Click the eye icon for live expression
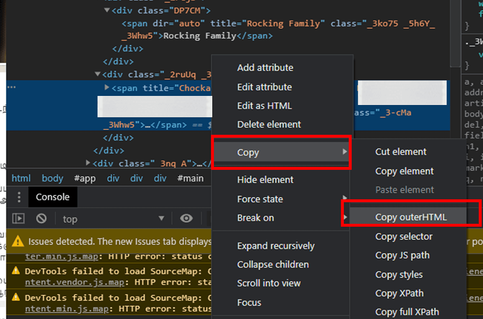This screenshot has height=319, width=483. pyautogui.click(x=186, y=219)
